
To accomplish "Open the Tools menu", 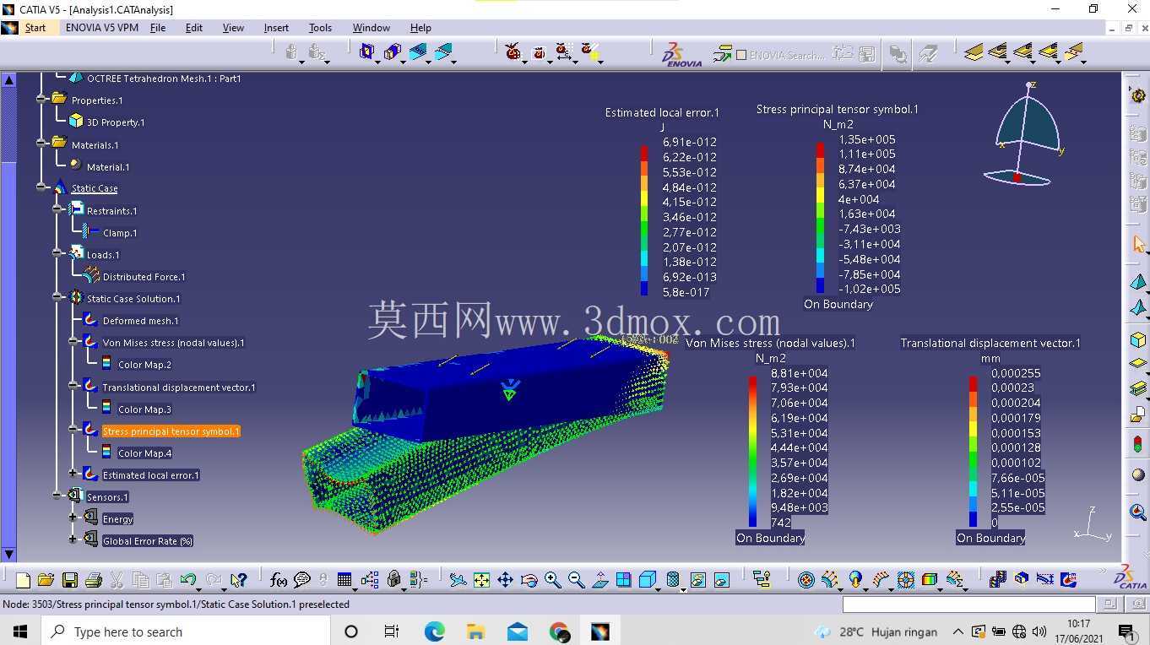I will click(320, 28).
